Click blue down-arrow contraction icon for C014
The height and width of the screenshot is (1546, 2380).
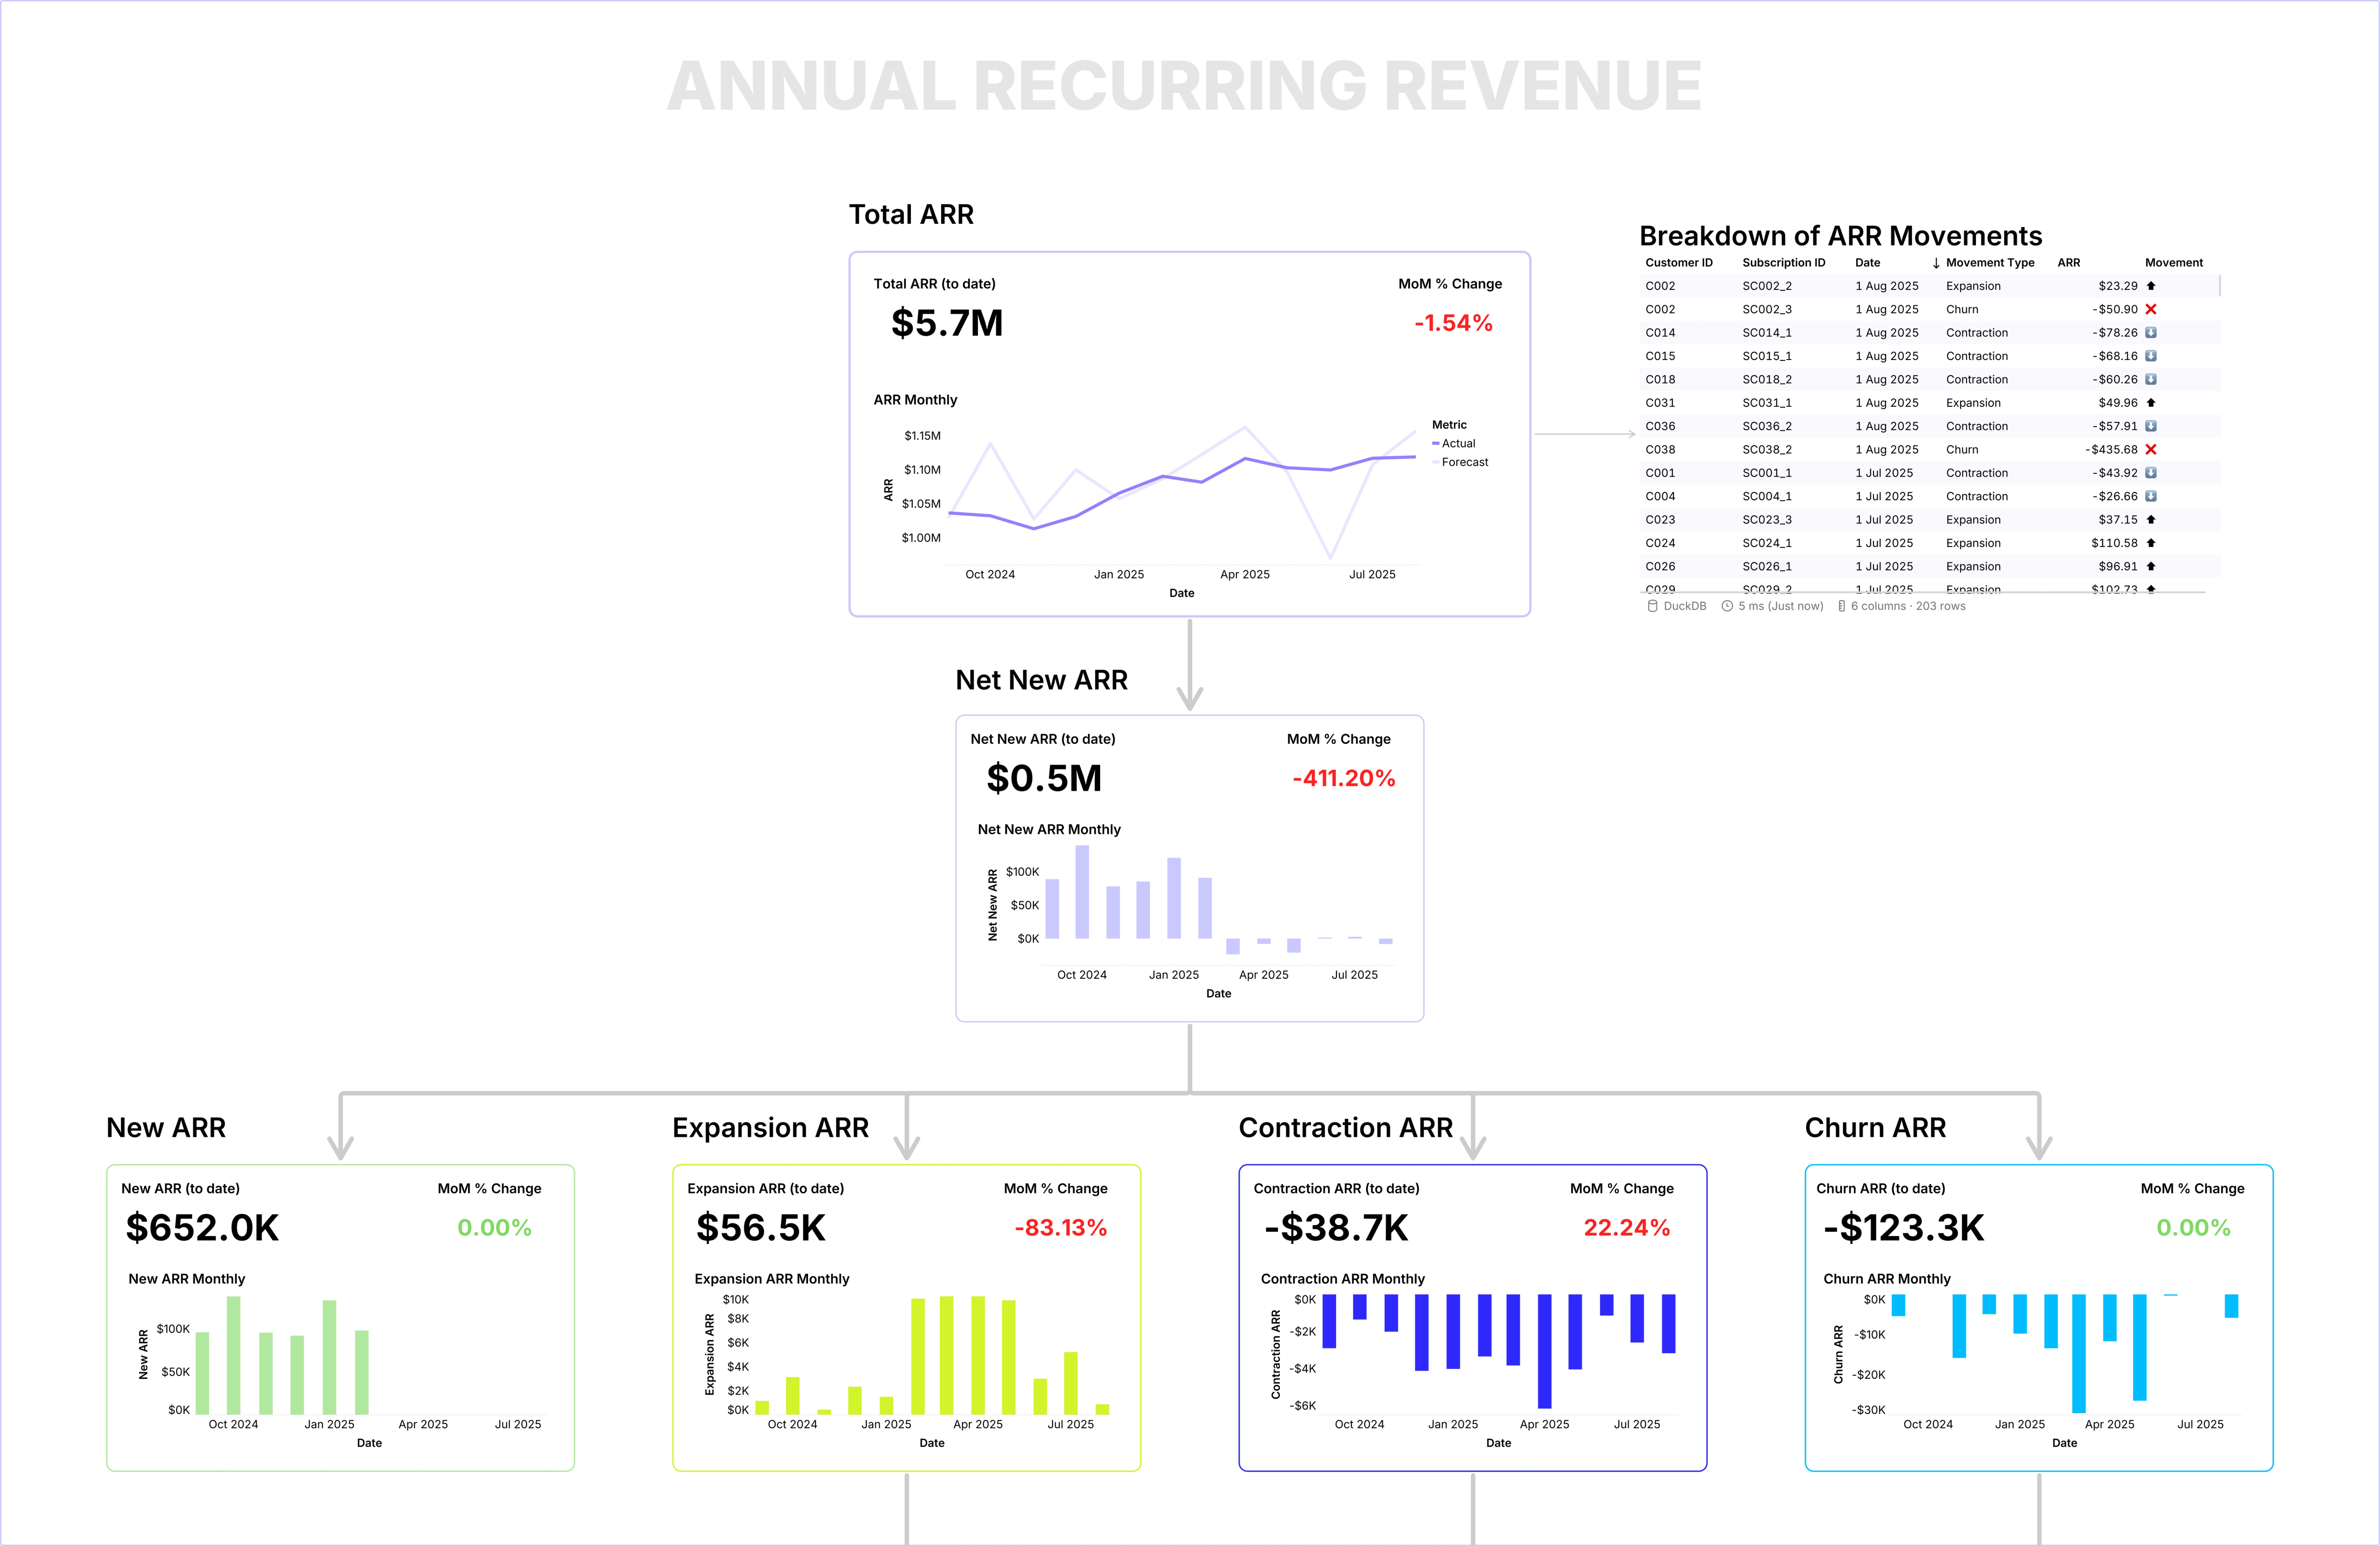click(x=2151, y=333)
